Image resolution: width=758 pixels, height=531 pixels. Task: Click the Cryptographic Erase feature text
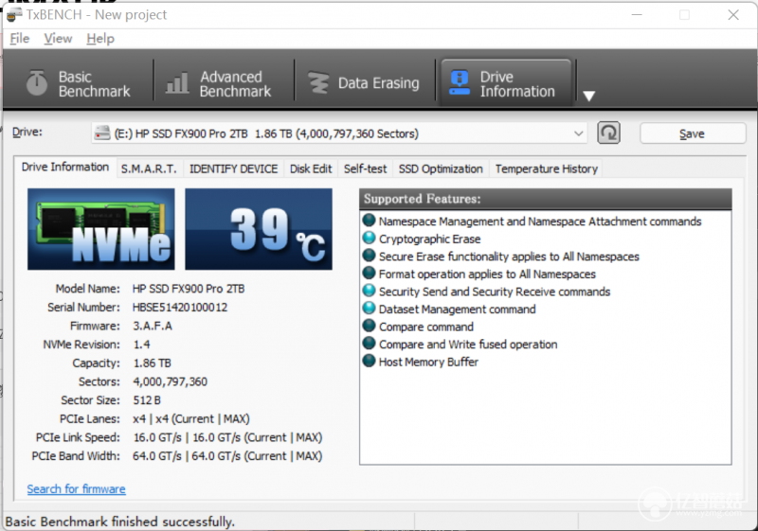coord(430,239)
